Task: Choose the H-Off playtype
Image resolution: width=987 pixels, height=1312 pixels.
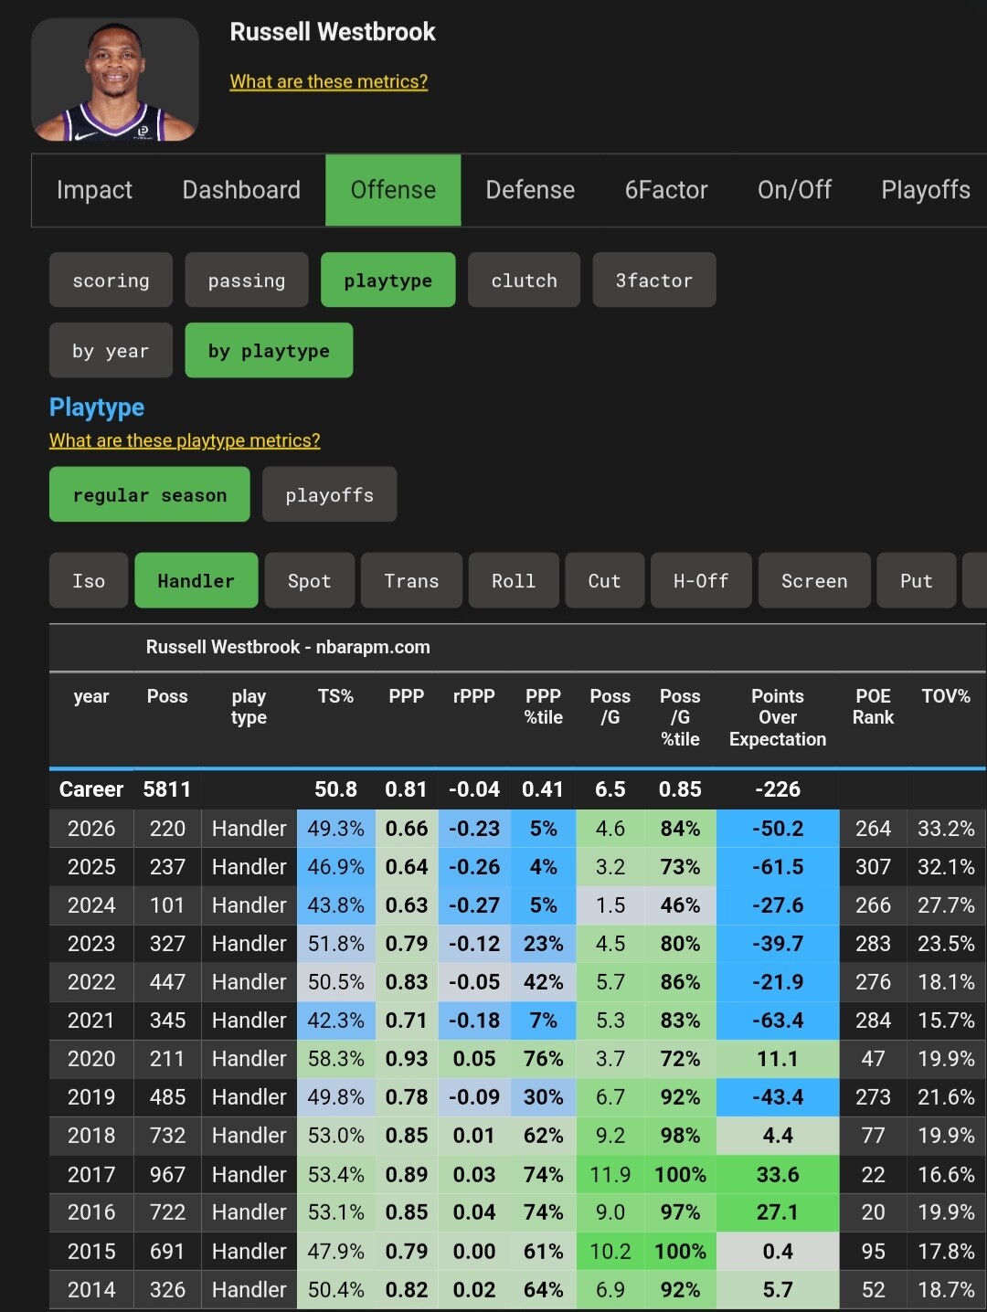Action: pos(701,580)
